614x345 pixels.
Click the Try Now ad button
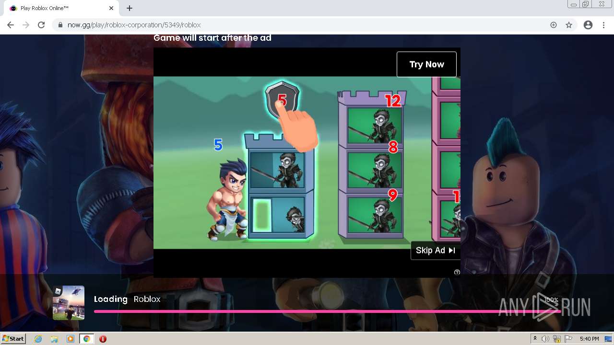click(x=426, y=64)
